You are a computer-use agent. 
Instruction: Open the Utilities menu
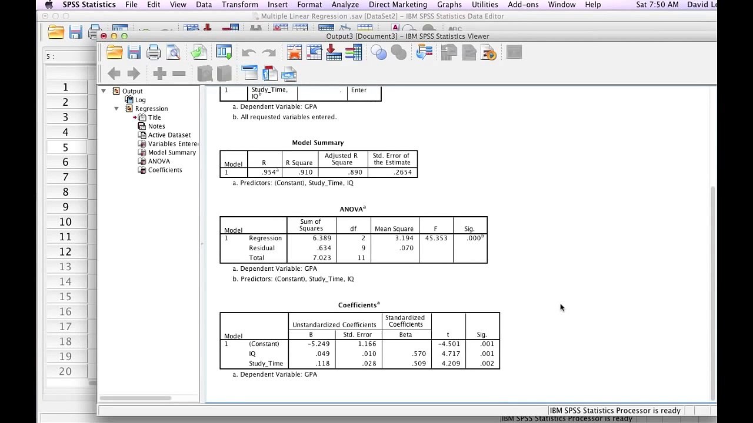coord(485,5)
